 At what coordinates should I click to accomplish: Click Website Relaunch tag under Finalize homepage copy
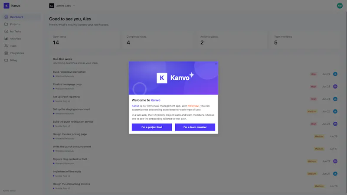(x=64, y=89)
